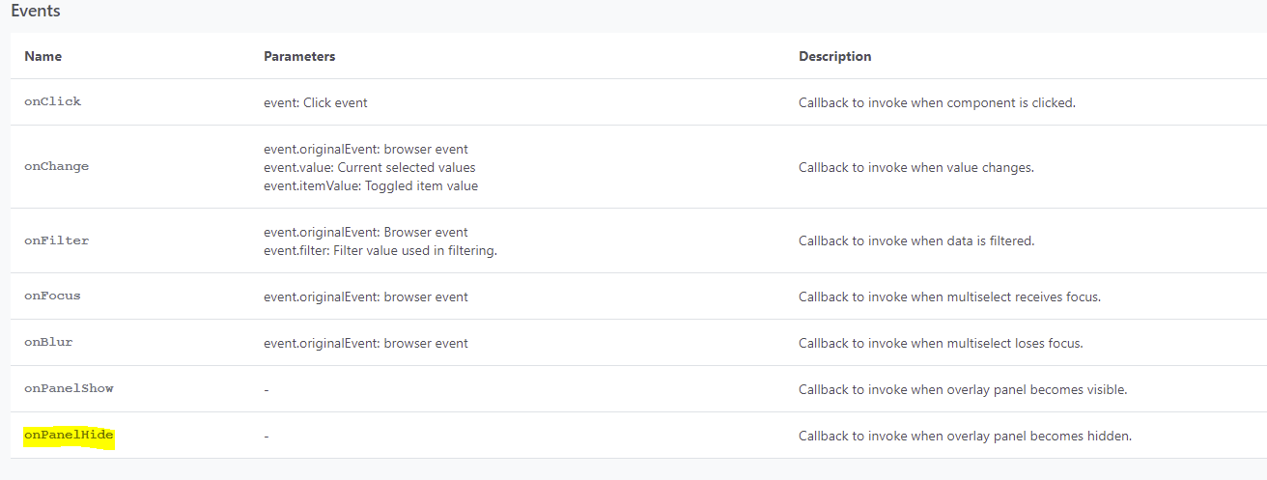Viewport: 1267px width, 480px height.
Task: Click 'Callback to invoke when multiselect loses focus.'
Action: 942,343
